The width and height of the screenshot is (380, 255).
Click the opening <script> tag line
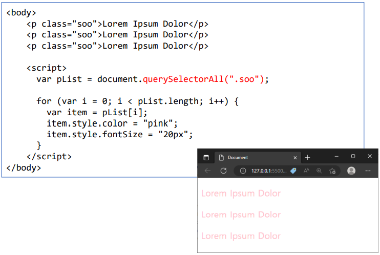pos(47,68)
